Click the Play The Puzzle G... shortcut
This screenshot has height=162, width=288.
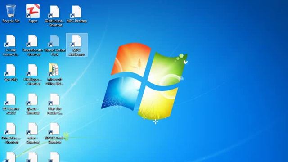point(55,104)
